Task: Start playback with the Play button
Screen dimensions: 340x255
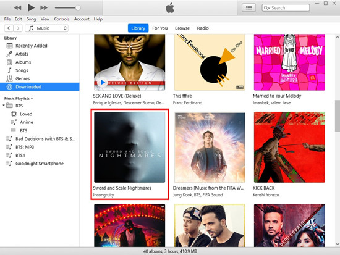Action: pos(31,8)
